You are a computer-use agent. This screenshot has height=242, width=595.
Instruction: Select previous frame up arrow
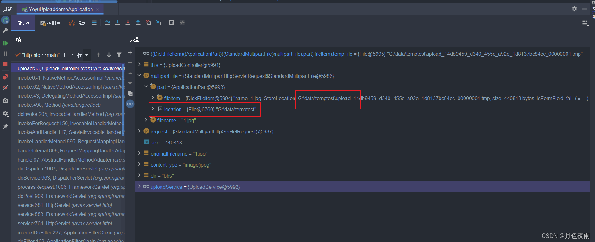[98, 55]
